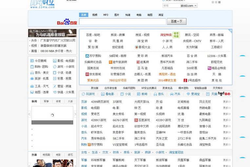Switch to the 八卦 news tab
The height and width of the screenshot is (167, 250).
click(70, 101)
